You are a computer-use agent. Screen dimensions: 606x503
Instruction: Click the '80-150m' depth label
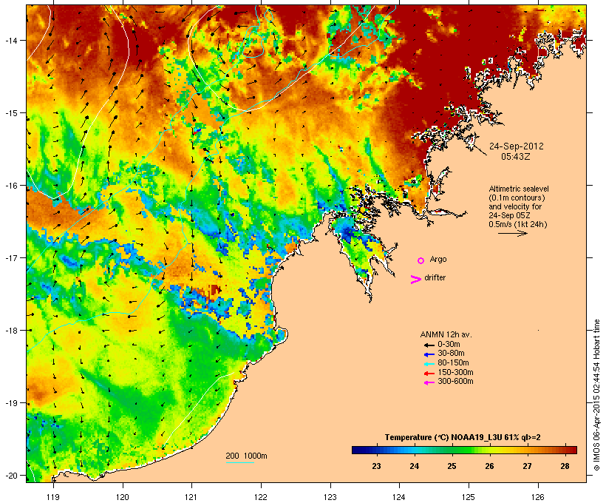coord(453,363)
